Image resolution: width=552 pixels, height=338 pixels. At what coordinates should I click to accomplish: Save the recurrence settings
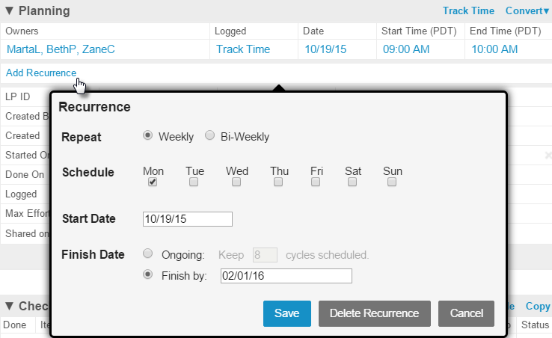click(x=287, y=313)
